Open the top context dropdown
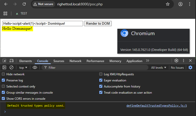The height and width of the screenshot is (116, 196). [23, 68]
